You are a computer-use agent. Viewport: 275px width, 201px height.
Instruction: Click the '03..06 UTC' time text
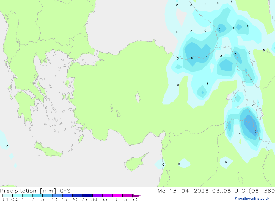click(x=229, y=191)
